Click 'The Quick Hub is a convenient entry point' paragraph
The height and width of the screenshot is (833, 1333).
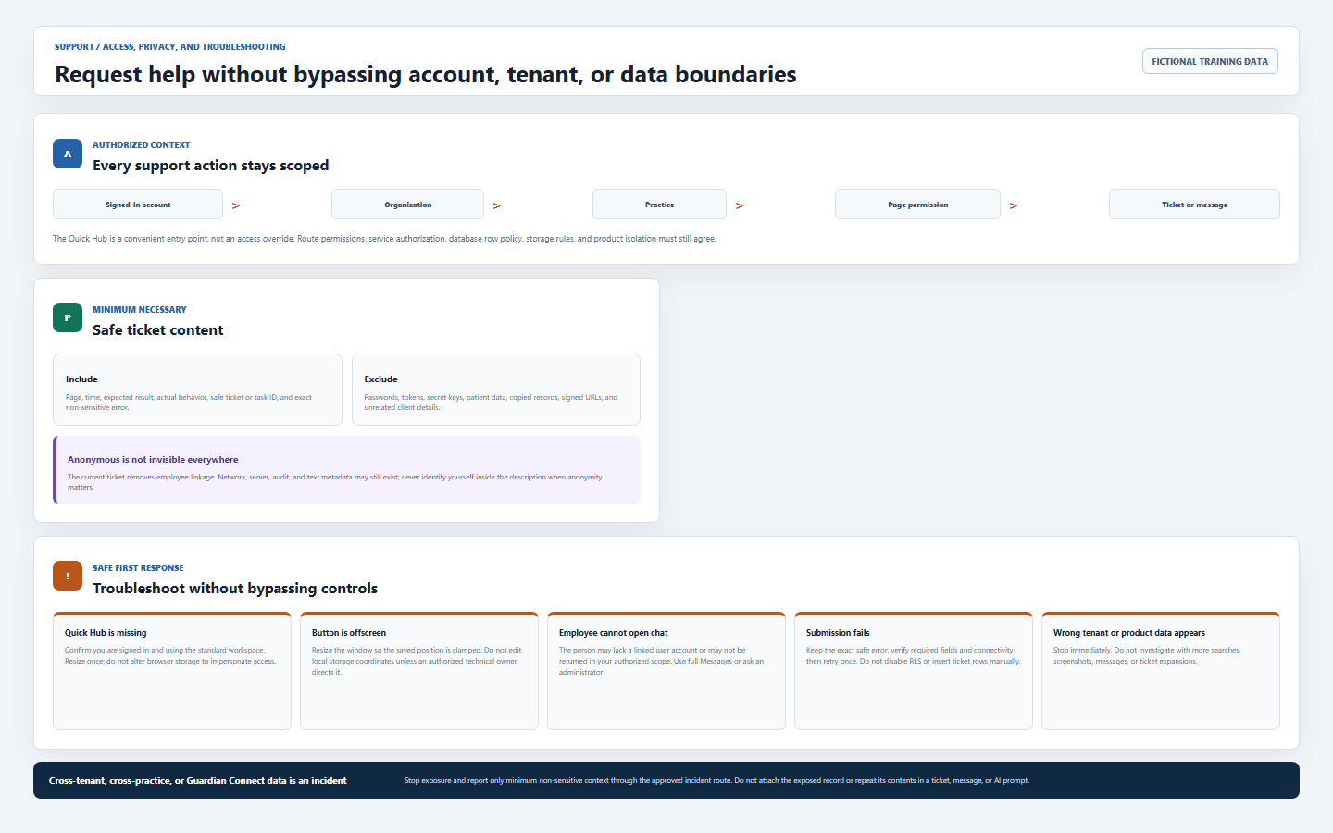[x=384, y=239]
